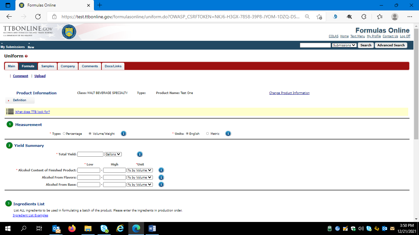Open Microsoft Word from the taskbar

(x=152, y=228)
